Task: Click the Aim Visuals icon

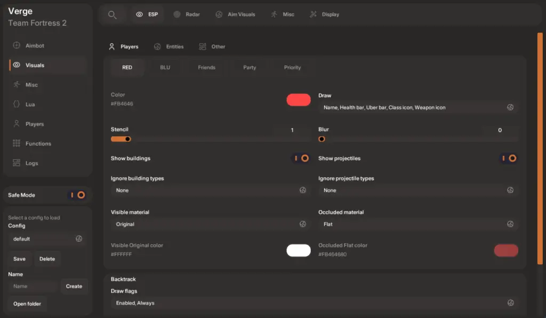Action: point(219,14)
